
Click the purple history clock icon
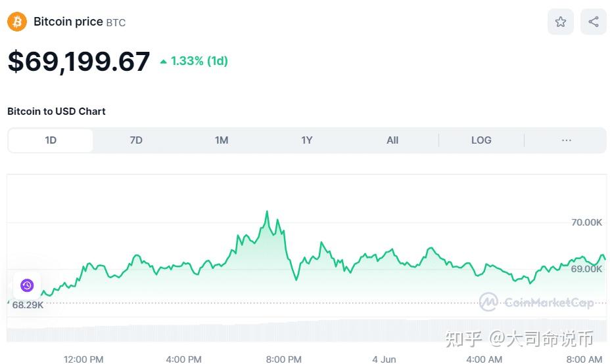(27, 285)
